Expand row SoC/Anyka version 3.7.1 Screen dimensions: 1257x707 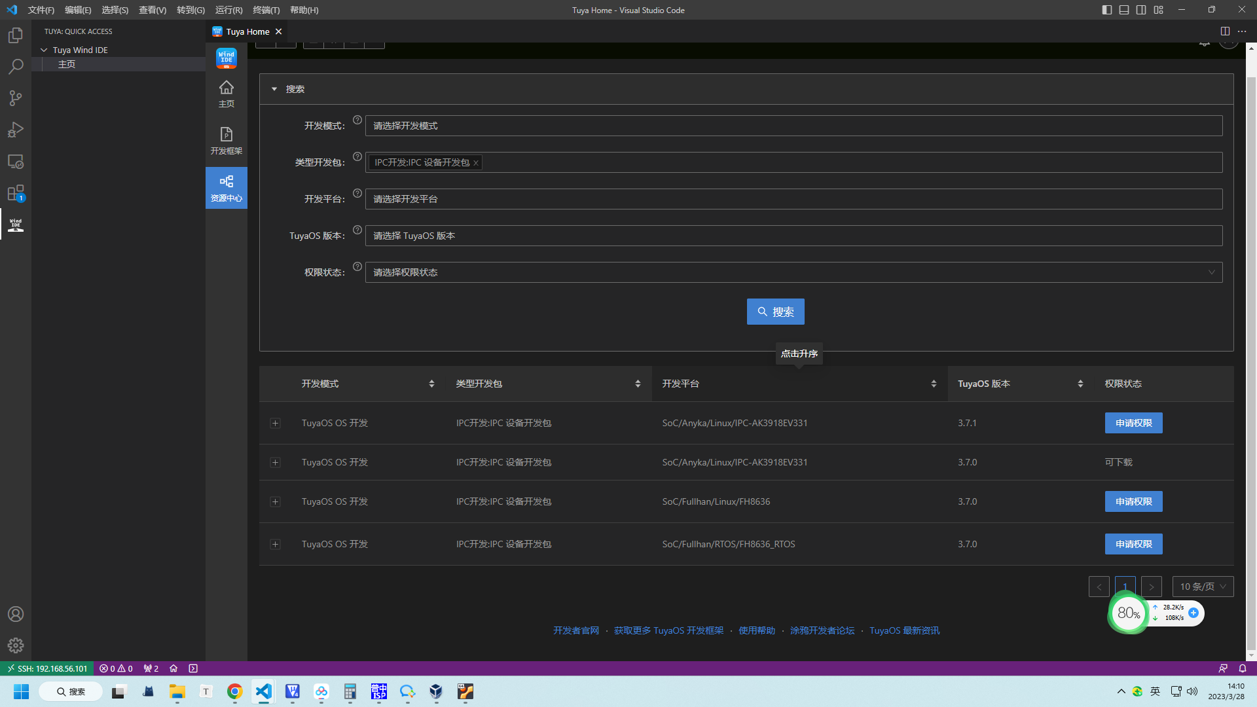click(276, 424)
